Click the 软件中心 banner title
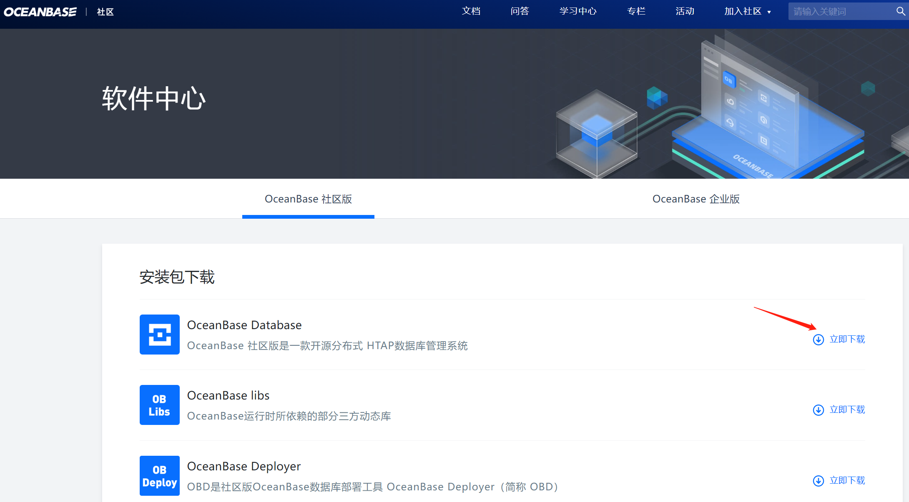The width and height of the screenshot is (909, 502). [154, 99]
